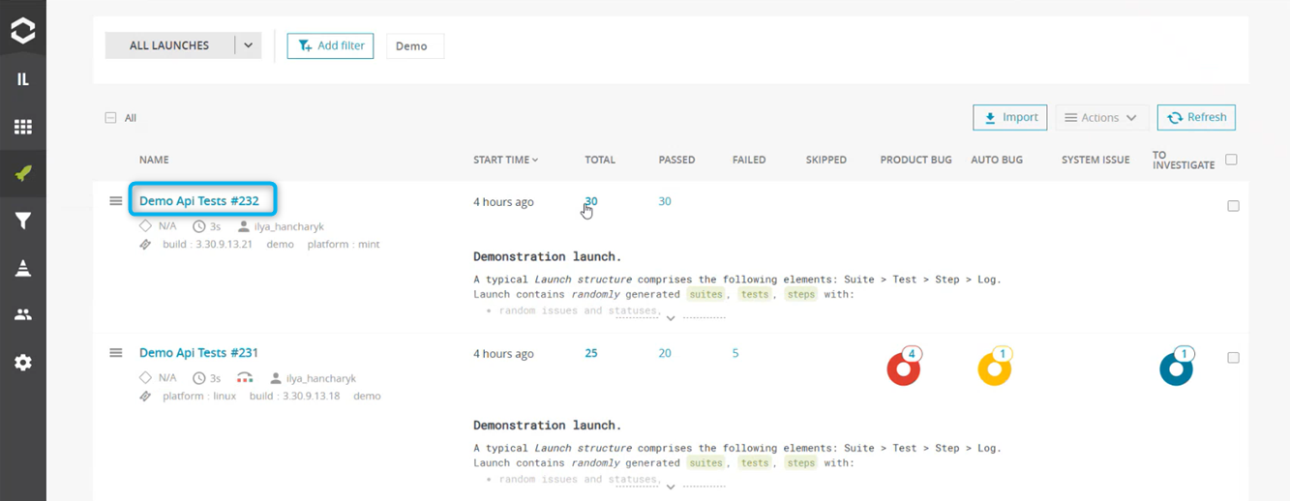Viewport: 1290px width, 501px height.
Task: Click attribute build : 3.30.9.13.18
Action: pyautogui.click(x=294, y=397)
